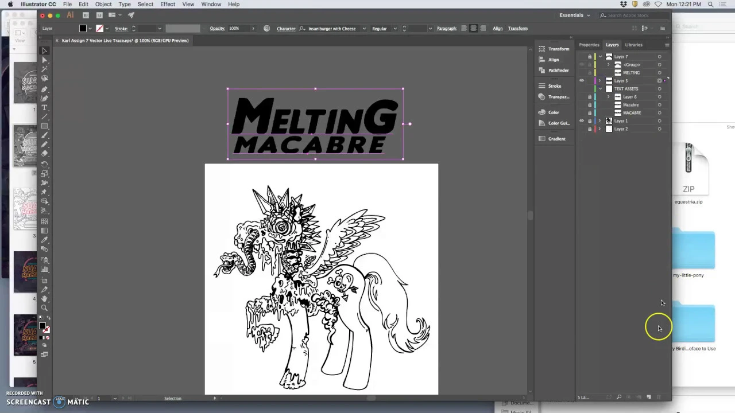
Task: Open the Essentials workspace switcher
Action: point(575,15)
